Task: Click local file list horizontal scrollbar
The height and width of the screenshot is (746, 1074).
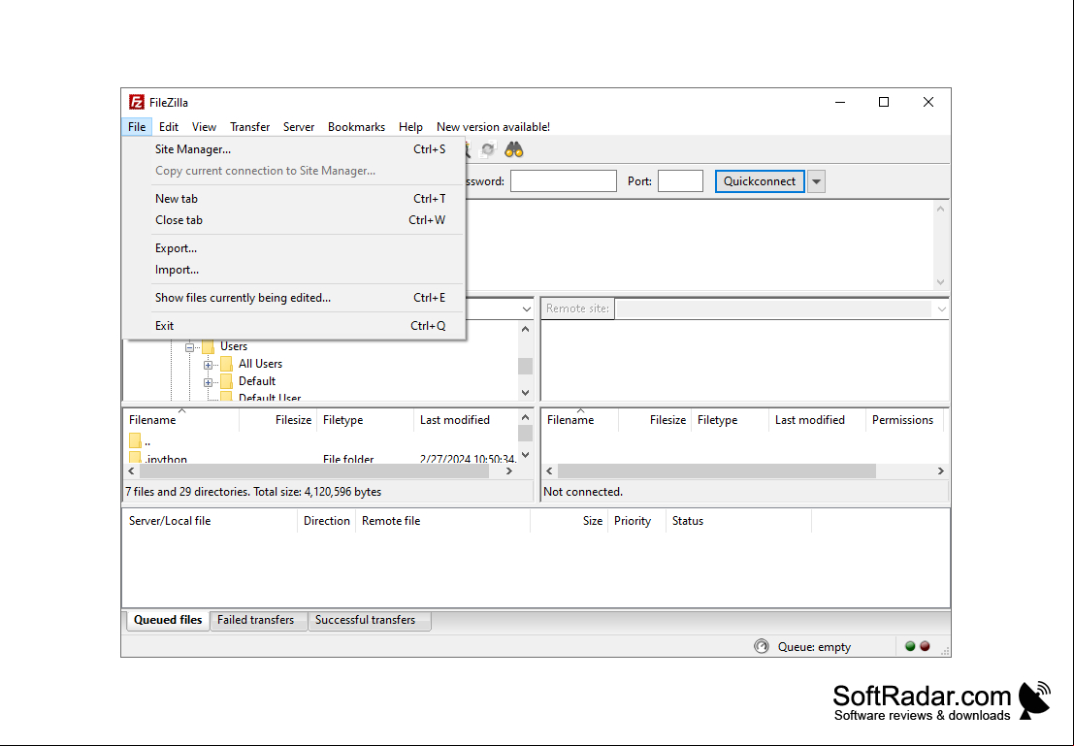Action: tap(314, 471)
